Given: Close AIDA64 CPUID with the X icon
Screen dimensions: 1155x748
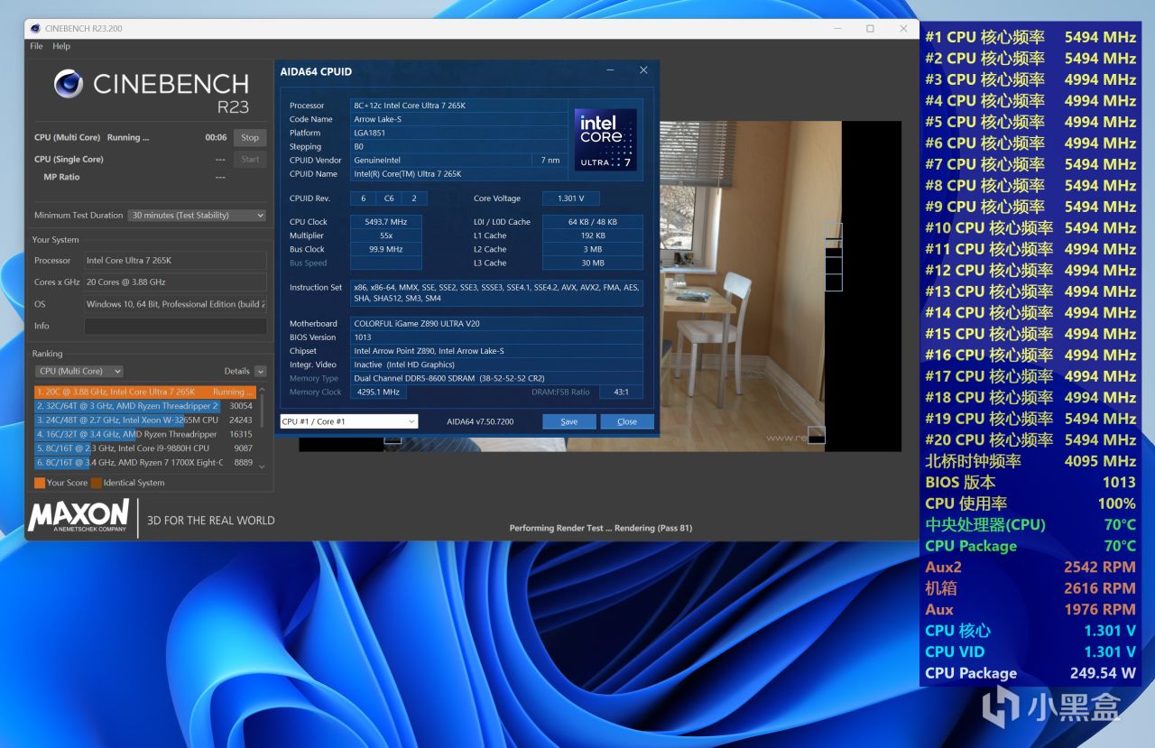Looking at the screenshot, I should [643, 70].
